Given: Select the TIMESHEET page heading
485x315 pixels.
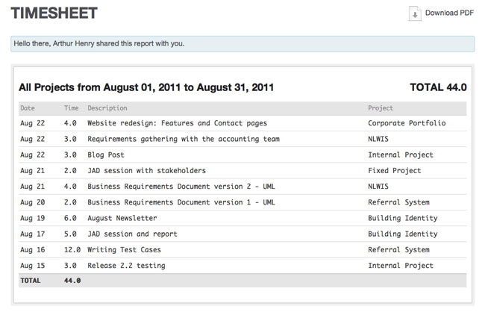Looking at the screenshot, I should (54, 13).
